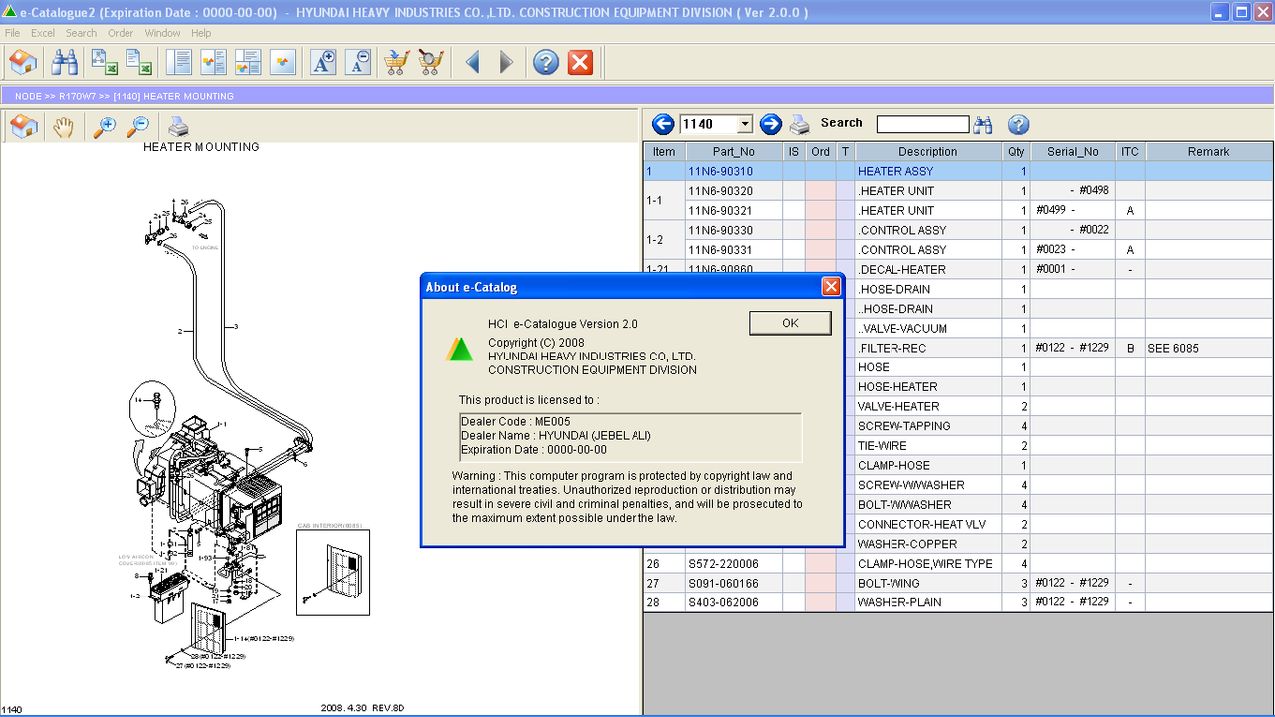Go forward with the blue right triangle
This screenshot has width=1275, height=717.
(506, 62)
